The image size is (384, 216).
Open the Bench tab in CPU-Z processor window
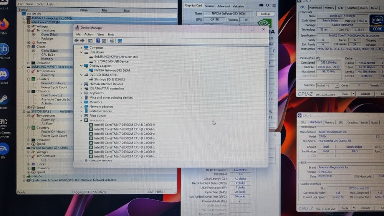tap(364, 8)
